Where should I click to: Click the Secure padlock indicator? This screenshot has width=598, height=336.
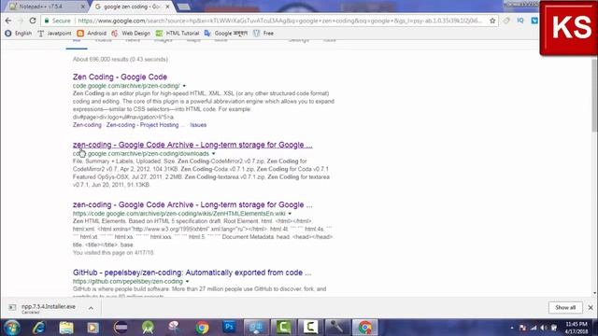coord(57,21)
